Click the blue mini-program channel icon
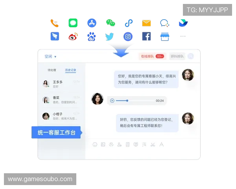Screen dimensions: 236x189 click(x=129, y=23)
